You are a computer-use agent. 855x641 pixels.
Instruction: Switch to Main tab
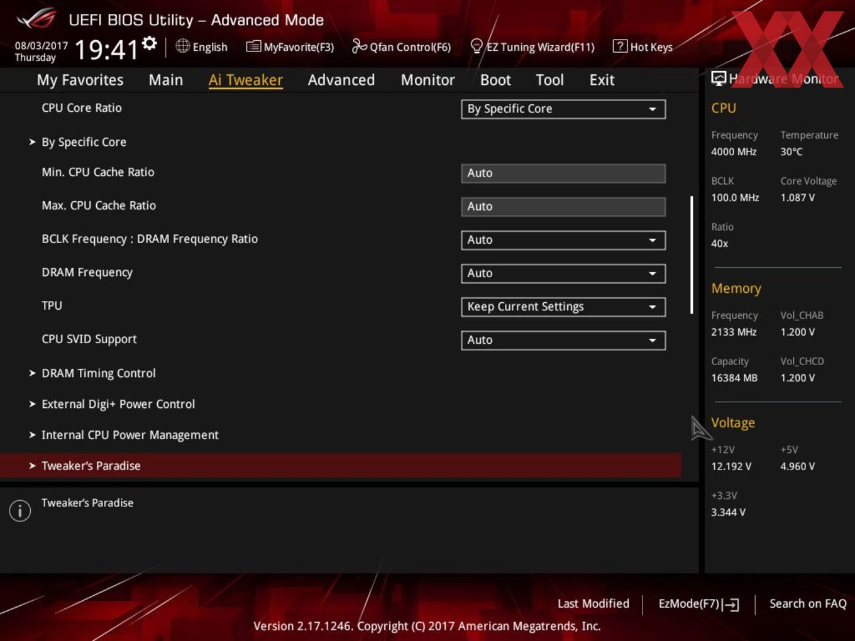click(x=166, y=80)
